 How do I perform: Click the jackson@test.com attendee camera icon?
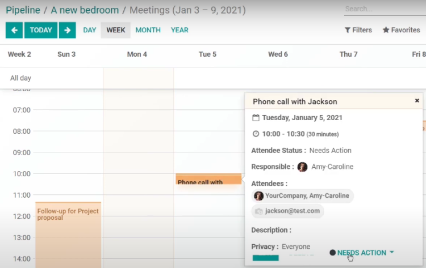point(259,211)
